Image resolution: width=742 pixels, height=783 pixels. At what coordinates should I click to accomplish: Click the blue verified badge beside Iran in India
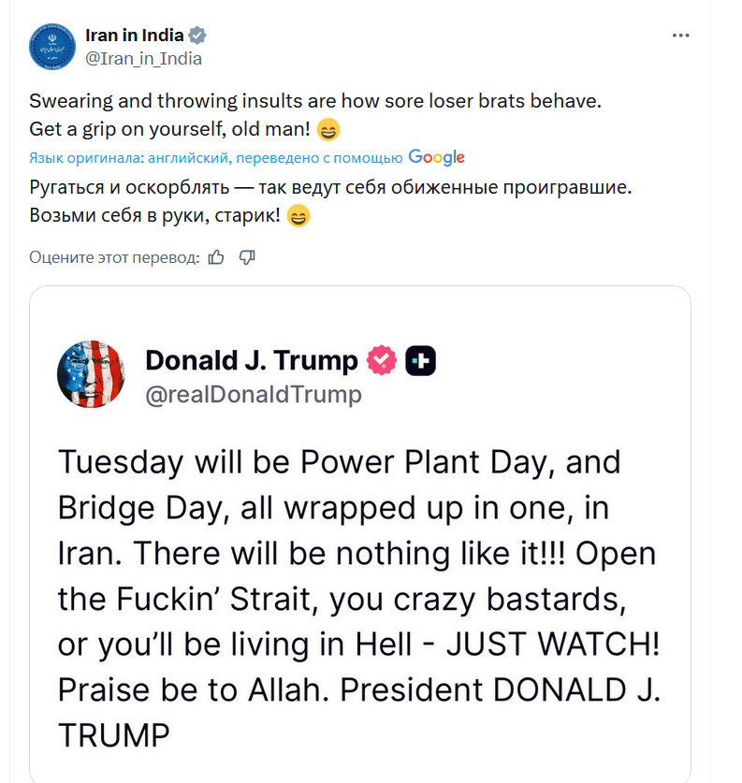tap(197, 36)
